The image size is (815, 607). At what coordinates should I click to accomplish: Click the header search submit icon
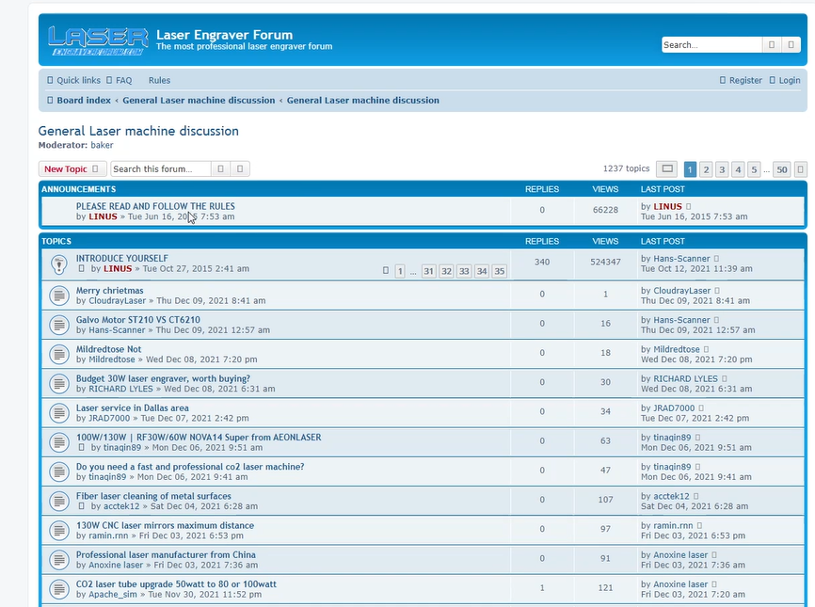click(772, 44)
